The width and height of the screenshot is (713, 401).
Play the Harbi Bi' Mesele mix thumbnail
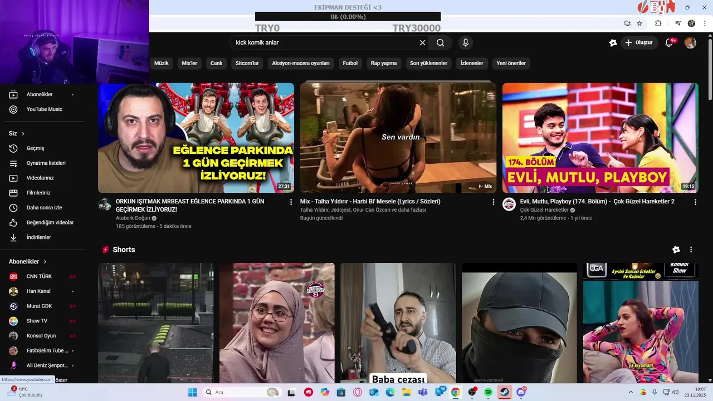click(398, 138)
